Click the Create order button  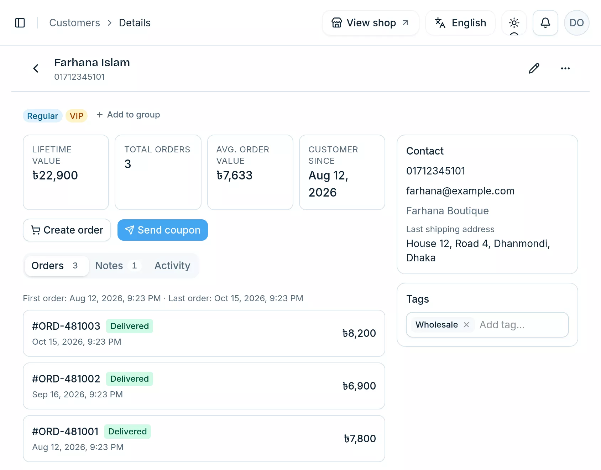67,230
